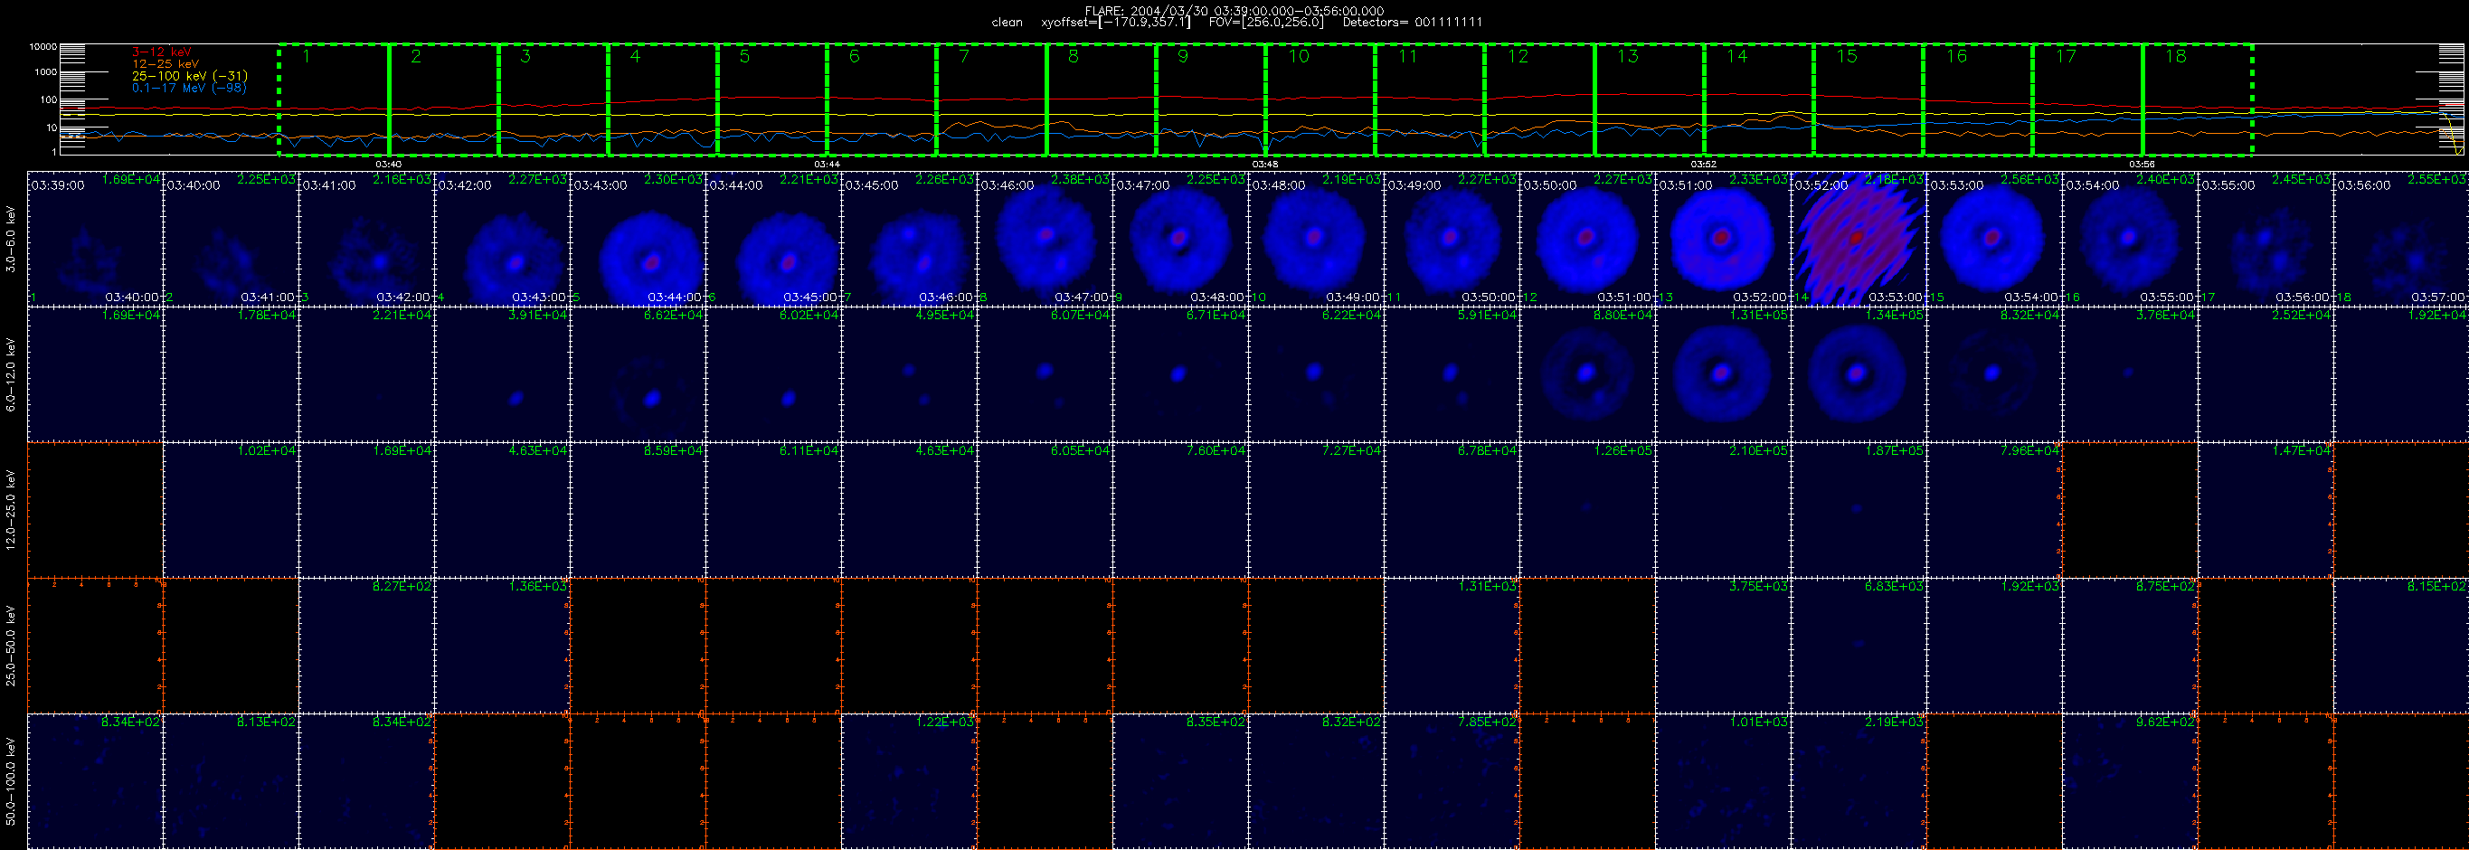The width and height of the screenshot is (2469, 850).
Task: Click the peak value 1.26E+05 text
Action: click(x=1622, y=450)
